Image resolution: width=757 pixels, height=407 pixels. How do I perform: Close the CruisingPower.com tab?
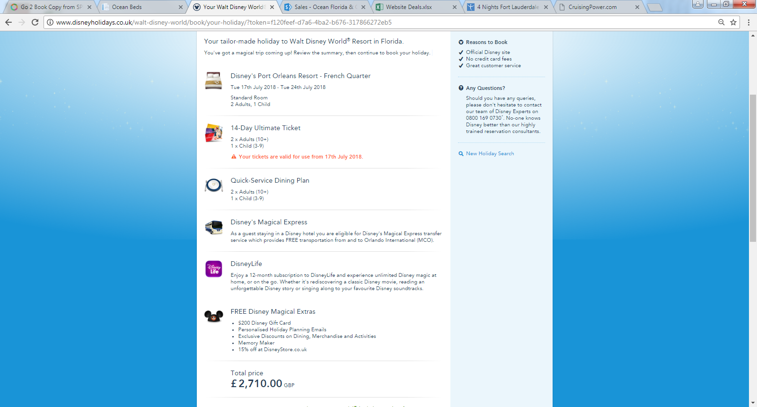[637, 7]
